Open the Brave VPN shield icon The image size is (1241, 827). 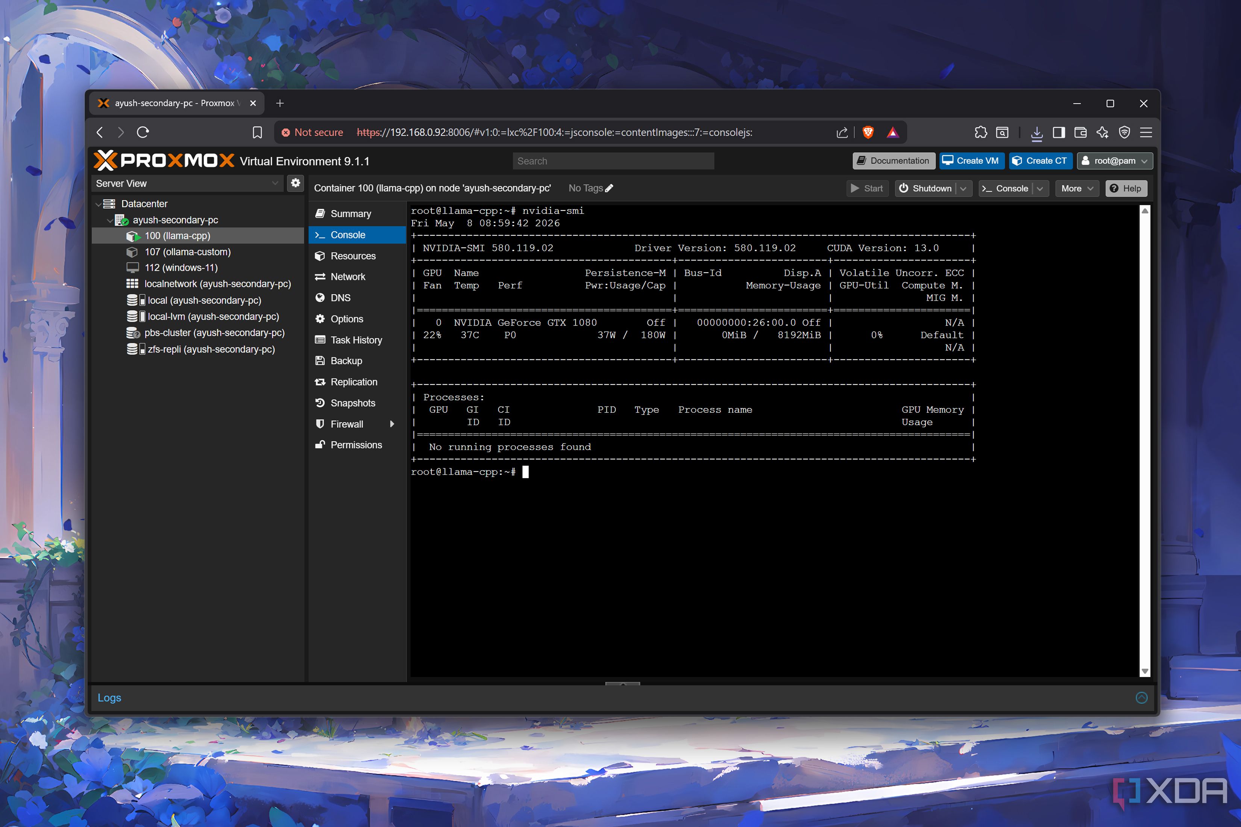pyautogui.click(x=1124, y=132)
